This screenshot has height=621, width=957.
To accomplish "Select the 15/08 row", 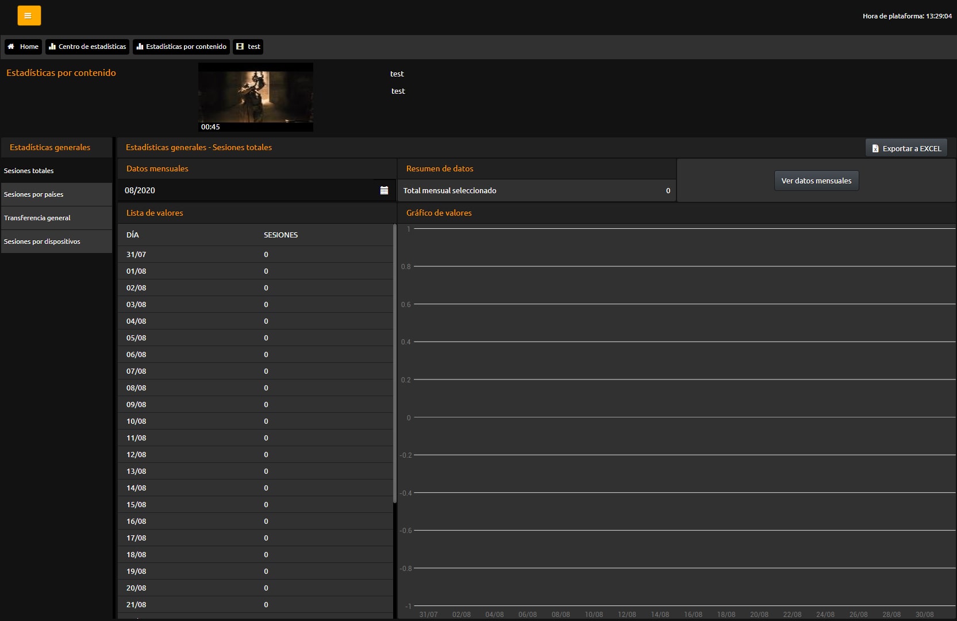I will pos(255,504).
